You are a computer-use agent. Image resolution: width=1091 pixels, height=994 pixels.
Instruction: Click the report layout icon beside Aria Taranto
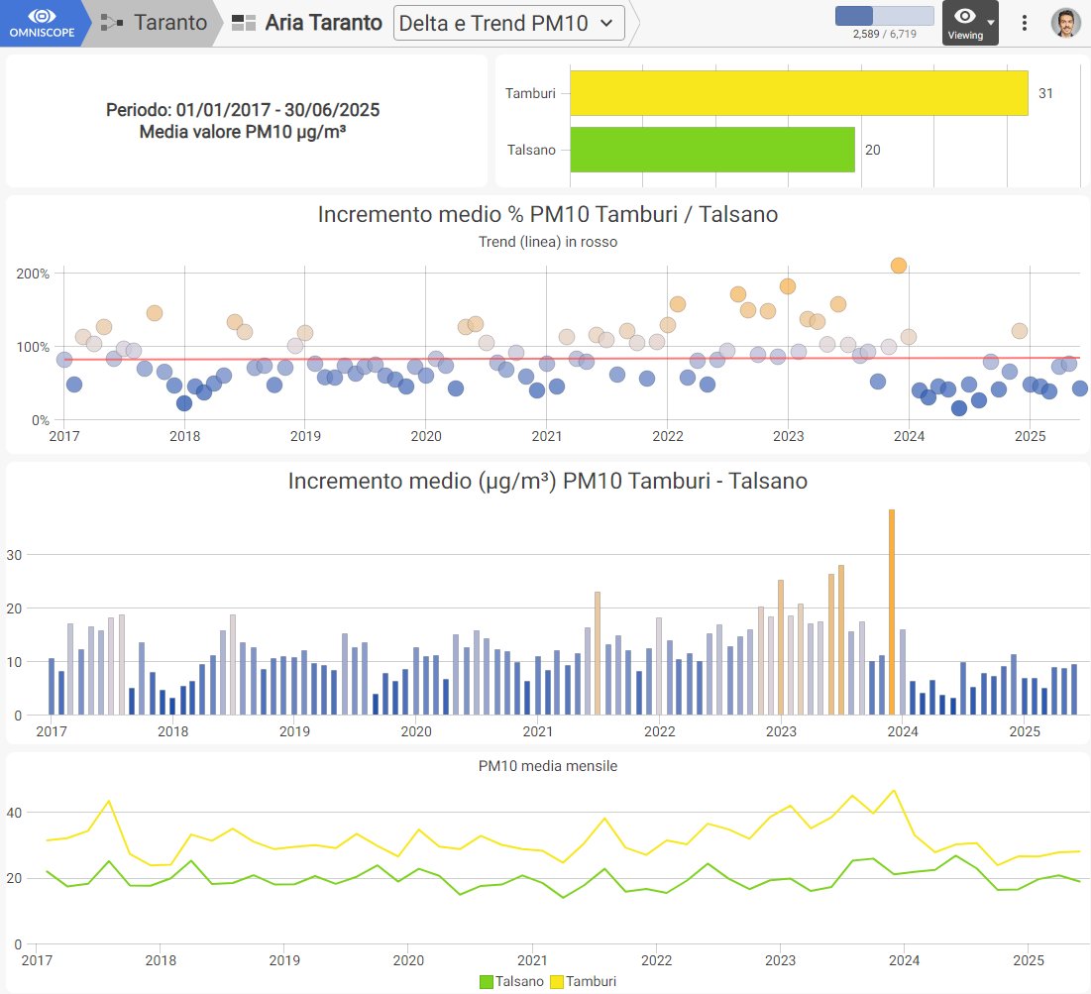pyautogui.click(x=244, y=23)
